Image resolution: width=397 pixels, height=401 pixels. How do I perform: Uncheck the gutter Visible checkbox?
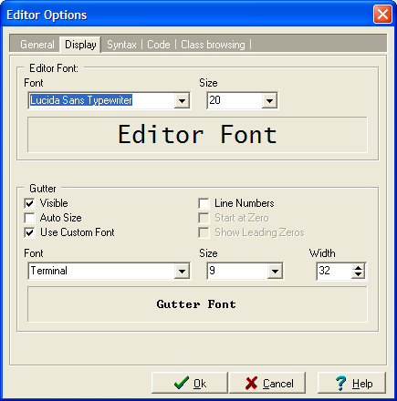point(29,203)
